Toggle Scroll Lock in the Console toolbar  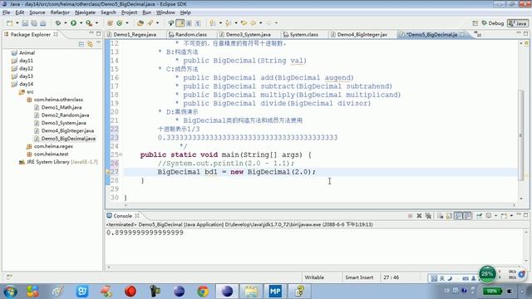(x=449, y=216)
